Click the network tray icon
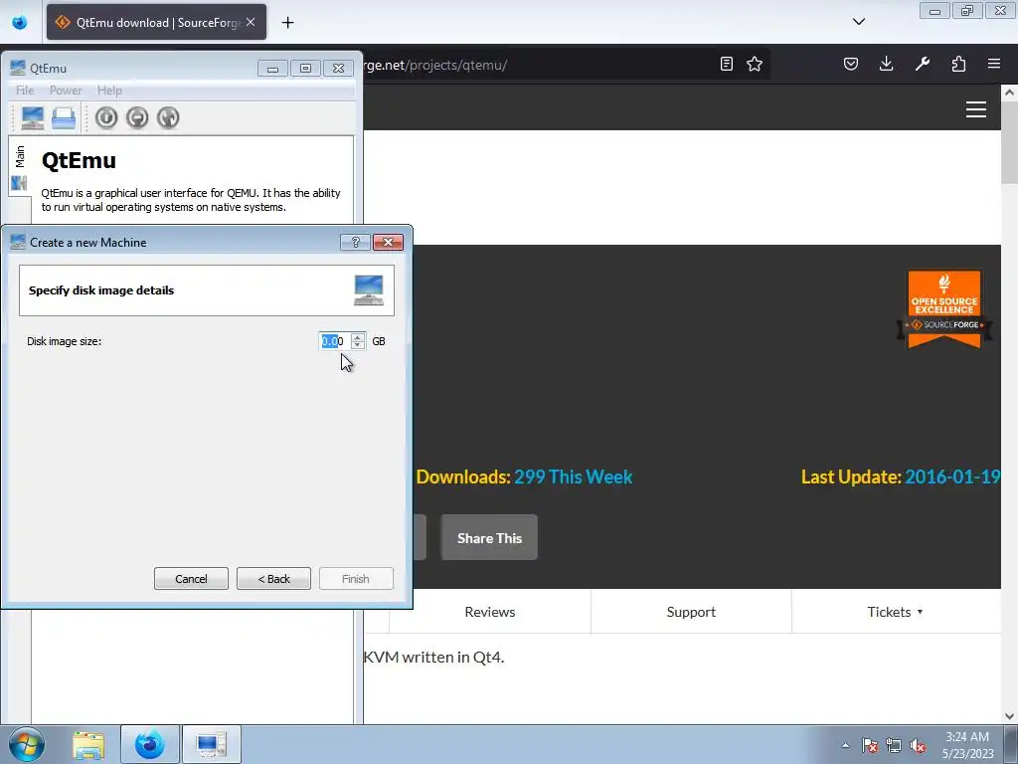The image size is (1018, 764). click(x=894, y=745)
